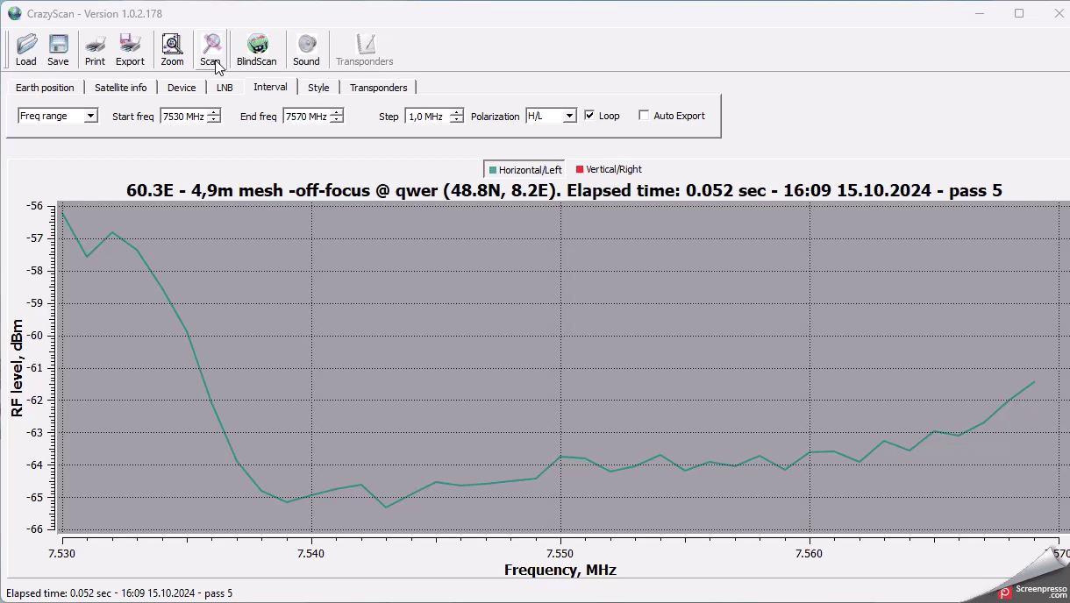
Task: Switch to the Satellite info tab
Action: [121, 88]
